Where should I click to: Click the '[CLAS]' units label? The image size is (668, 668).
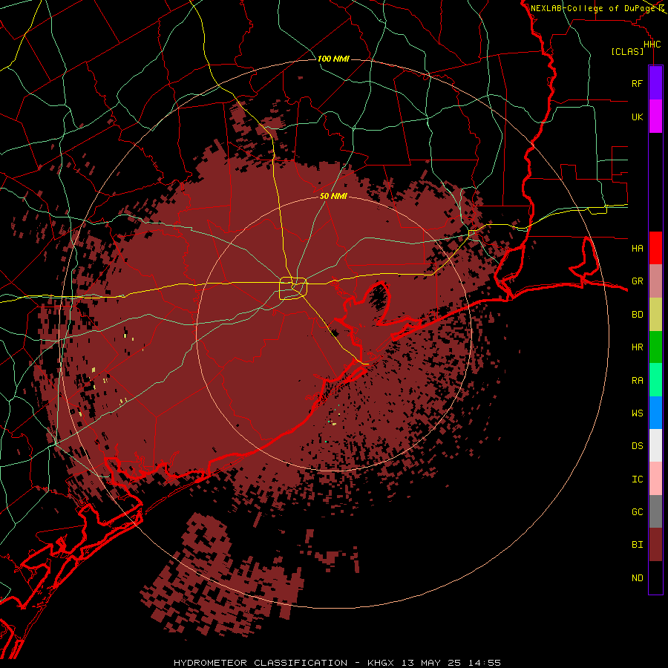point(626,51)
